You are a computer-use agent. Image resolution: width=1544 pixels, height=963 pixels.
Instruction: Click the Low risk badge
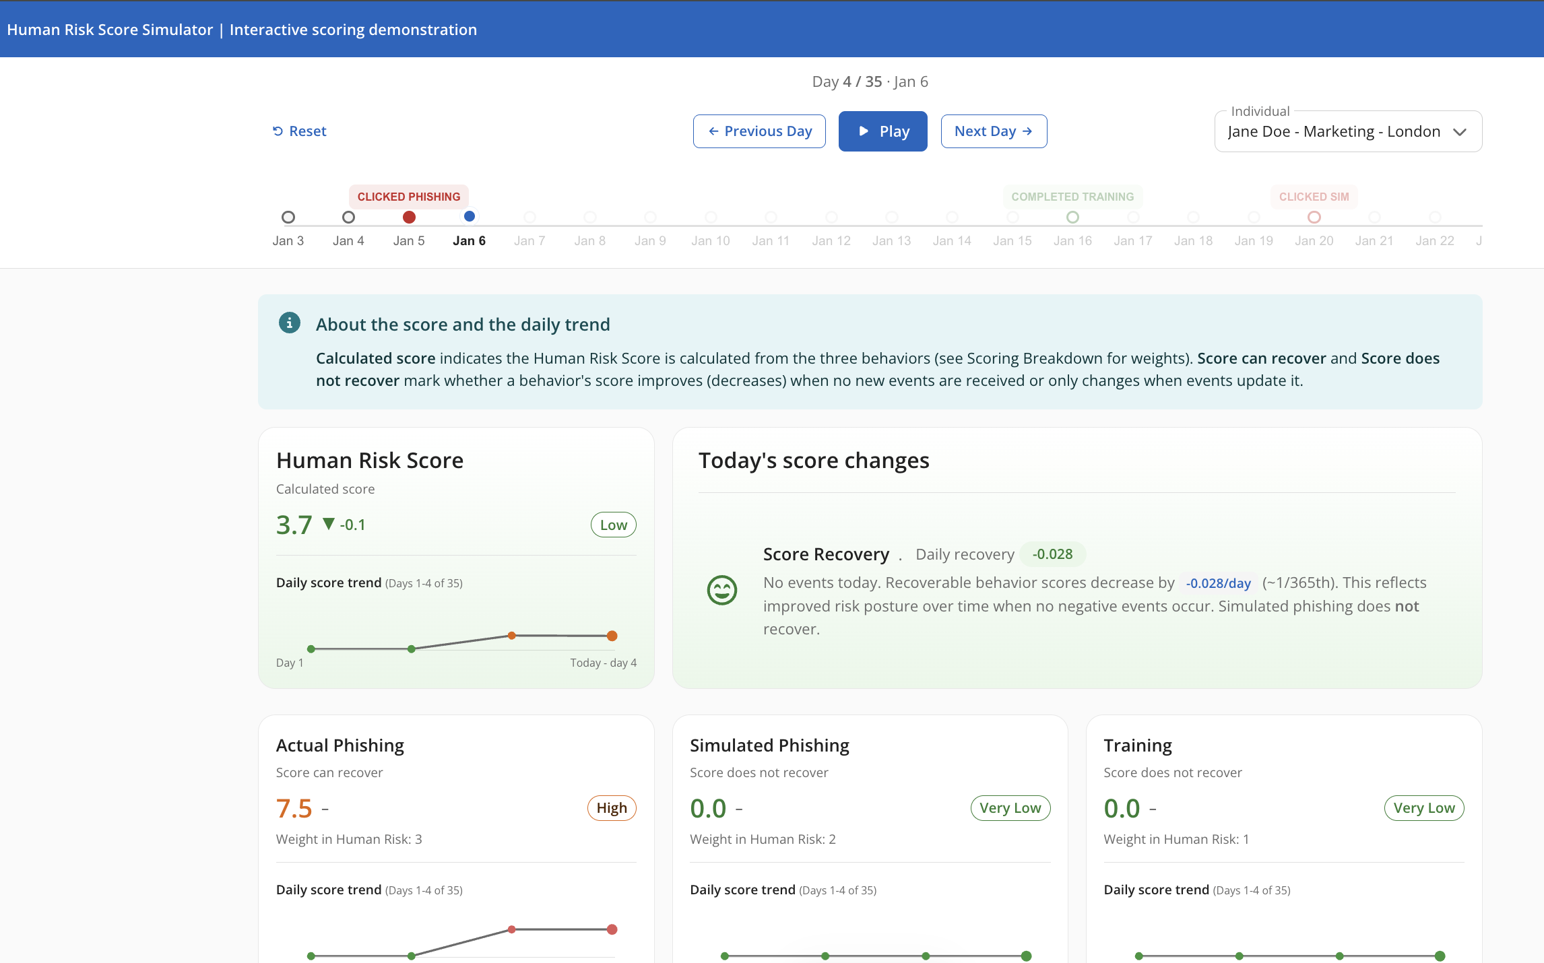click(x=614, y=525)
